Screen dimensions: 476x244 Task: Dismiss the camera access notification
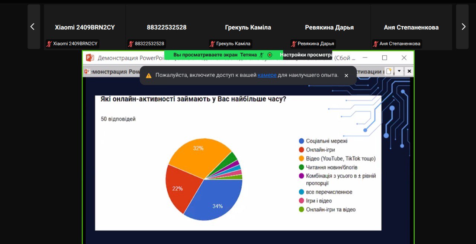coord(346,75)
